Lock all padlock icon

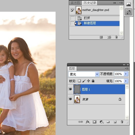pos(93,81)
